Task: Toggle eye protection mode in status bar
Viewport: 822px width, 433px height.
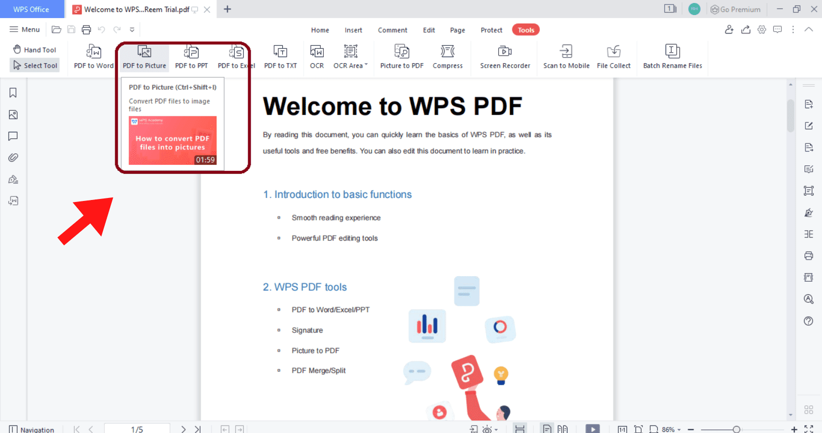Action: [x=487, y=429]
